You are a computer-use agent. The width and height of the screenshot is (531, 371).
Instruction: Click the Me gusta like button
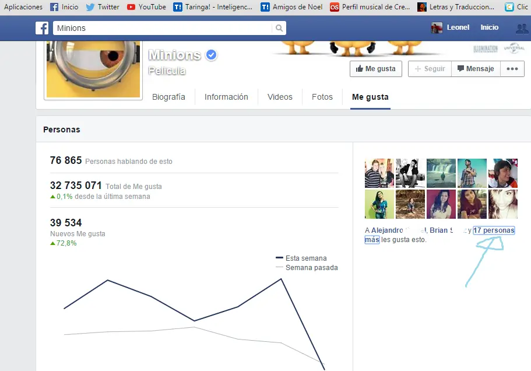click(x=376, y=69)
